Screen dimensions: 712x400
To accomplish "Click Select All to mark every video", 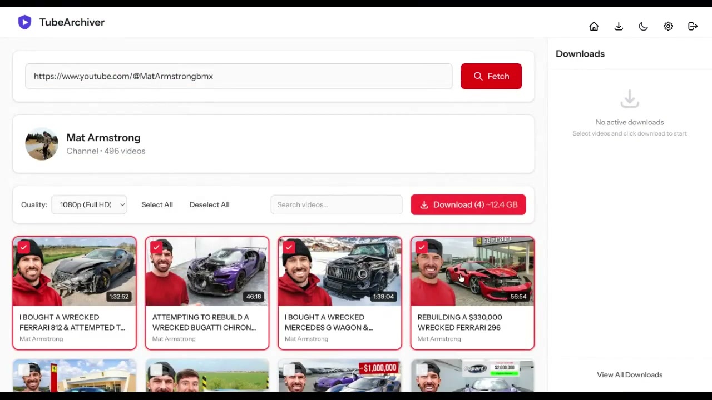I will point(157,204).
